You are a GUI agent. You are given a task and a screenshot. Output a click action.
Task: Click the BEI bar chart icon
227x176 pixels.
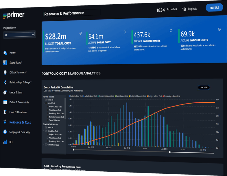pyautogui.click(x=5, y=142)
